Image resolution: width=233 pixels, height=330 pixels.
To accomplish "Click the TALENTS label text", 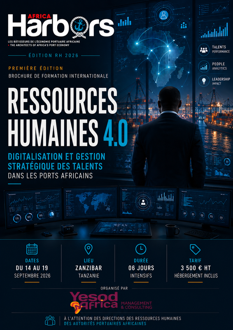I will point(219,47).
